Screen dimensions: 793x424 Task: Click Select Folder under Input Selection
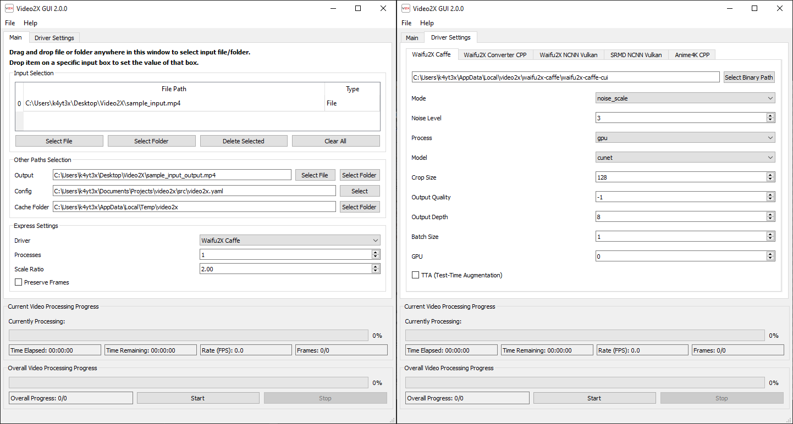(x=152, y=141)
